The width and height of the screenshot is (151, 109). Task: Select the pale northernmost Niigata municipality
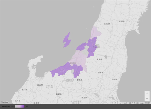coord(95,33)
